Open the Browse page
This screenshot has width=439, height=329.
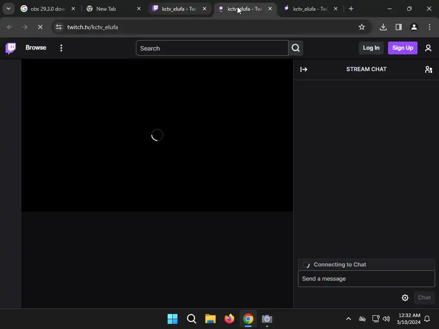click(x=36, y=48)
